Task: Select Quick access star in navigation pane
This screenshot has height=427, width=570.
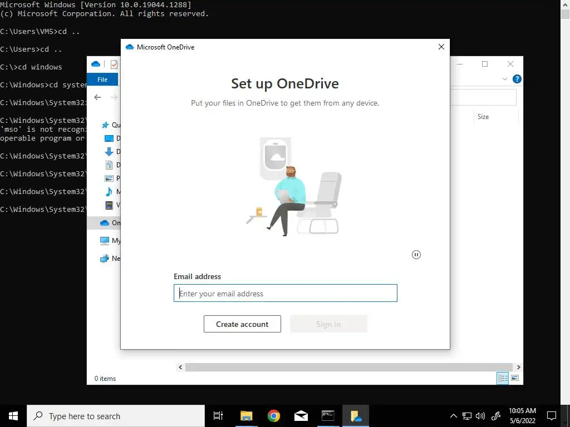Action: pos(105,125)
